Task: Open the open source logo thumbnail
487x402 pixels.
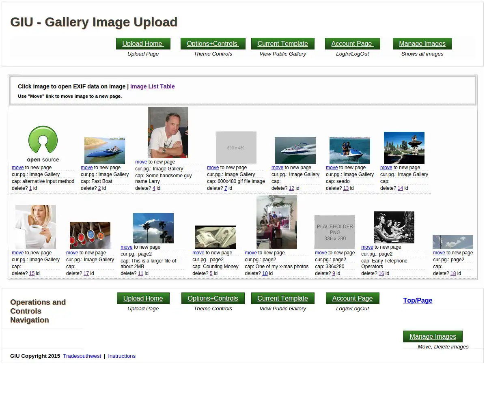Action: pyautogui.click(x=43, y=144)
